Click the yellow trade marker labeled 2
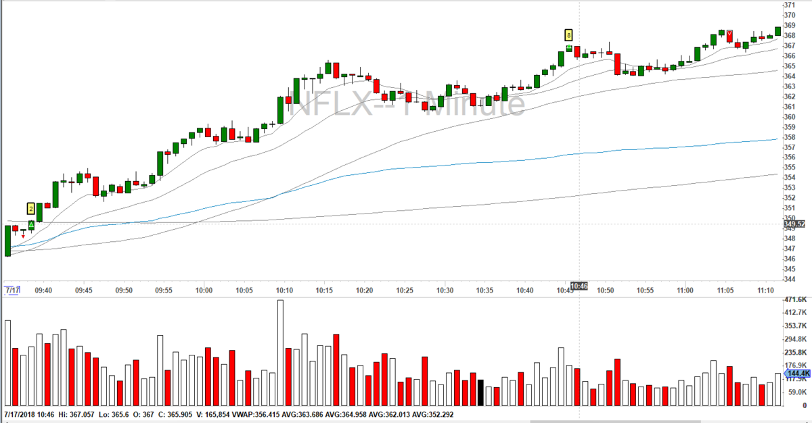Image resolution: width=812 pixels, height=423 pixels. pos(31,209)
